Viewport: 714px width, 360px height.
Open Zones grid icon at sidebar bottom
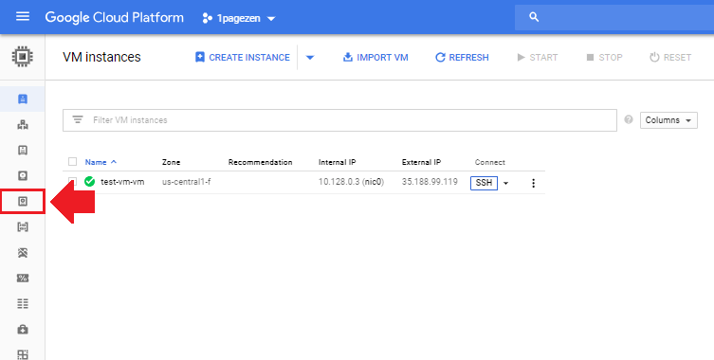(x=23, y=354)
